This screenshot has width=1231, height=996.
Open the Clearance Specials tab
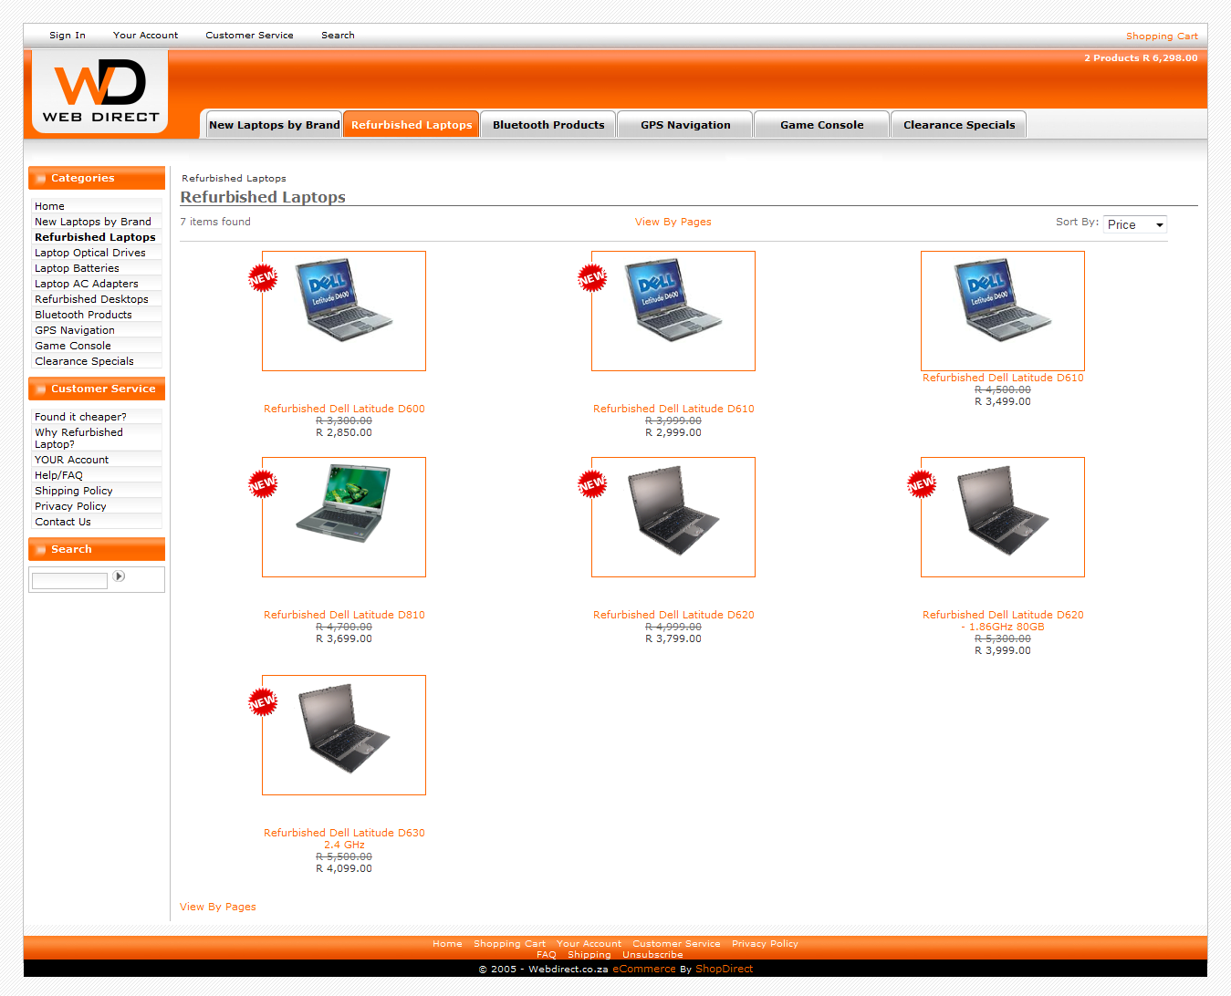(x=958, y=125)
